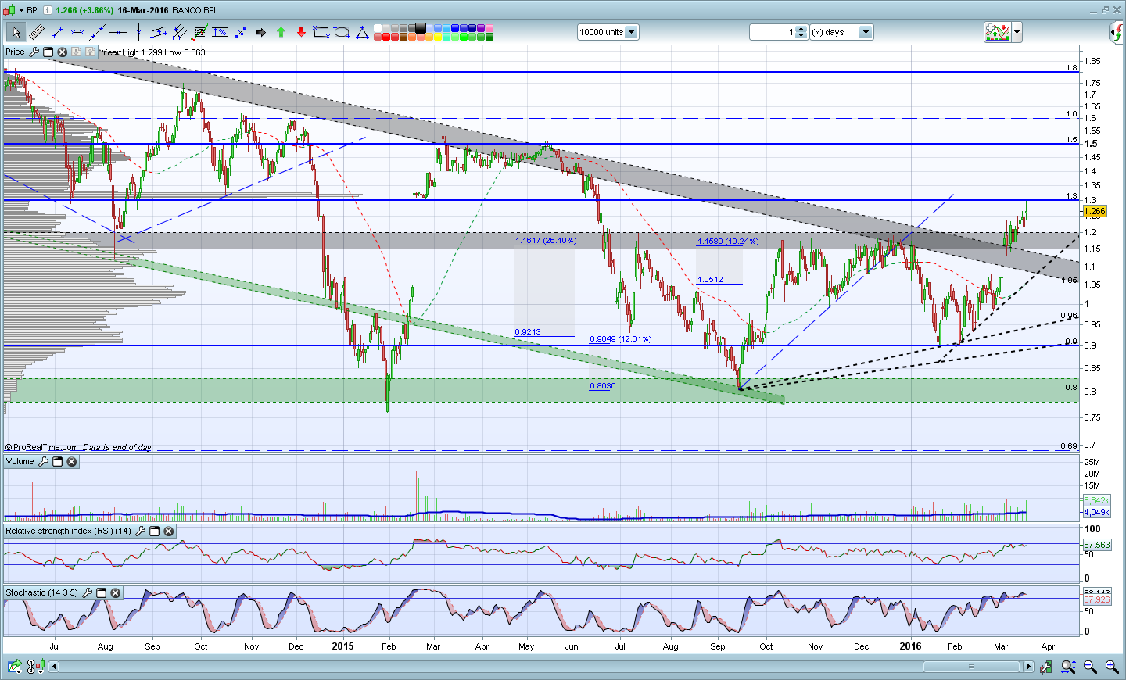Move Price panel up
Screen dimensions: 1126x680
coord(91,52)
